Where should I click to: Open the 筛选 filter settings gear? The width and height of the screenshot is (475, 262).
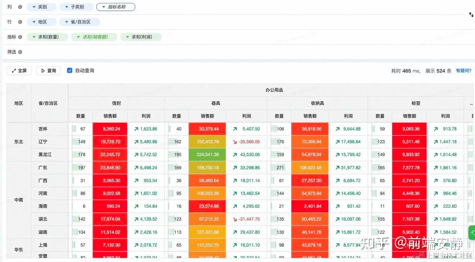tap(20, 52)
